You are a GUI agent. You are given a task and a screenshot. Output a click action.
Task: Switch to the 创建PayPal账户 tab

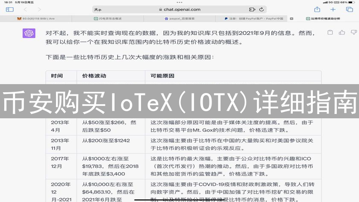coord(251,18)
